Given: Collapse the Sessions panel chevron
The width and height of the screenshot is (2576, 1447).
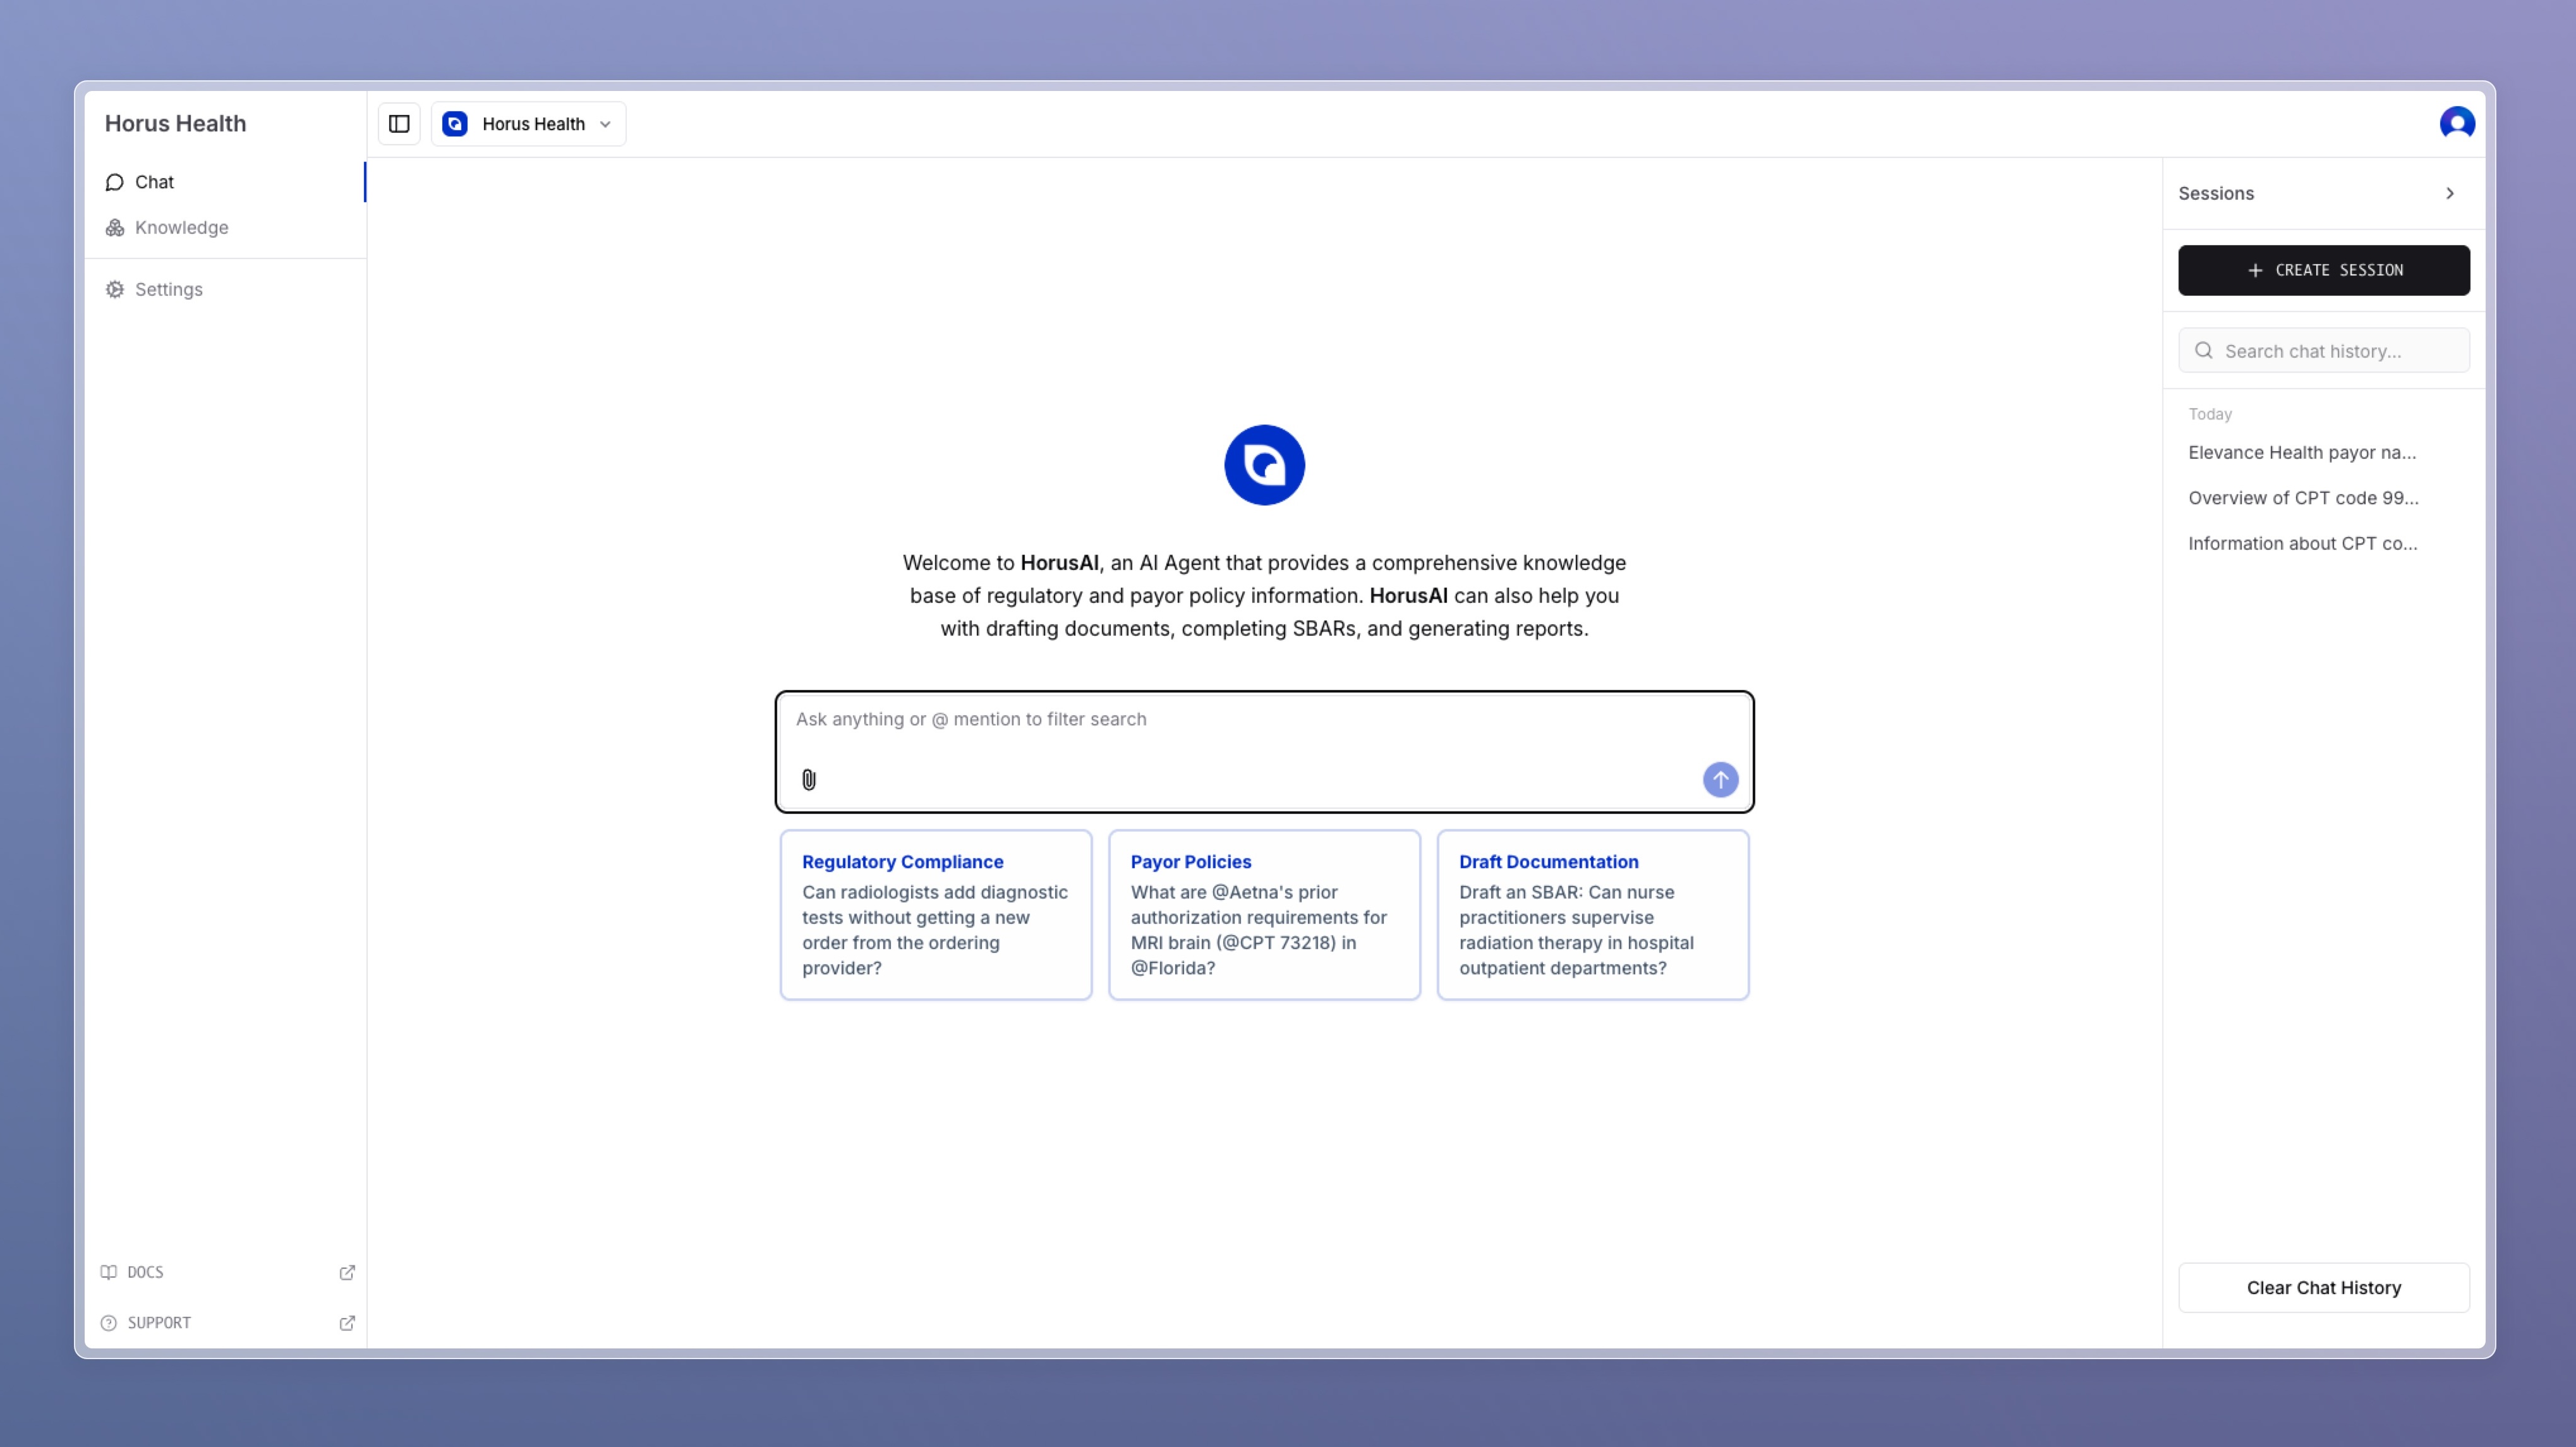Looking at the screenshot, I should point(2449,194).
